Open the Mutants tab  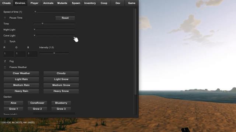[62, 3]
